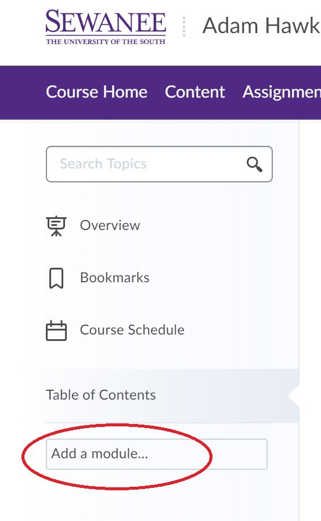This screenshot has height=521, width=321.
Task: Open the Adam Hawk course title link
Action: point(261,26)
